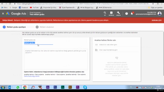Click the keywords text area
Image resolution: width=164 pixels, height=92 pixels.
click(x=56, y=59)
